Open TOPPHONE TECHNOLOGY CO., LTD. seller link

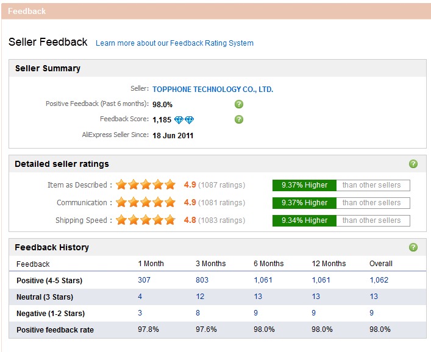click(213, 90)
